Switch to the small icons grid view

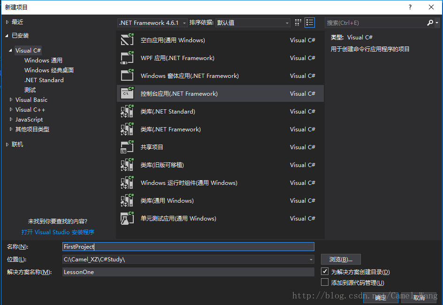(x=298, y=23)
